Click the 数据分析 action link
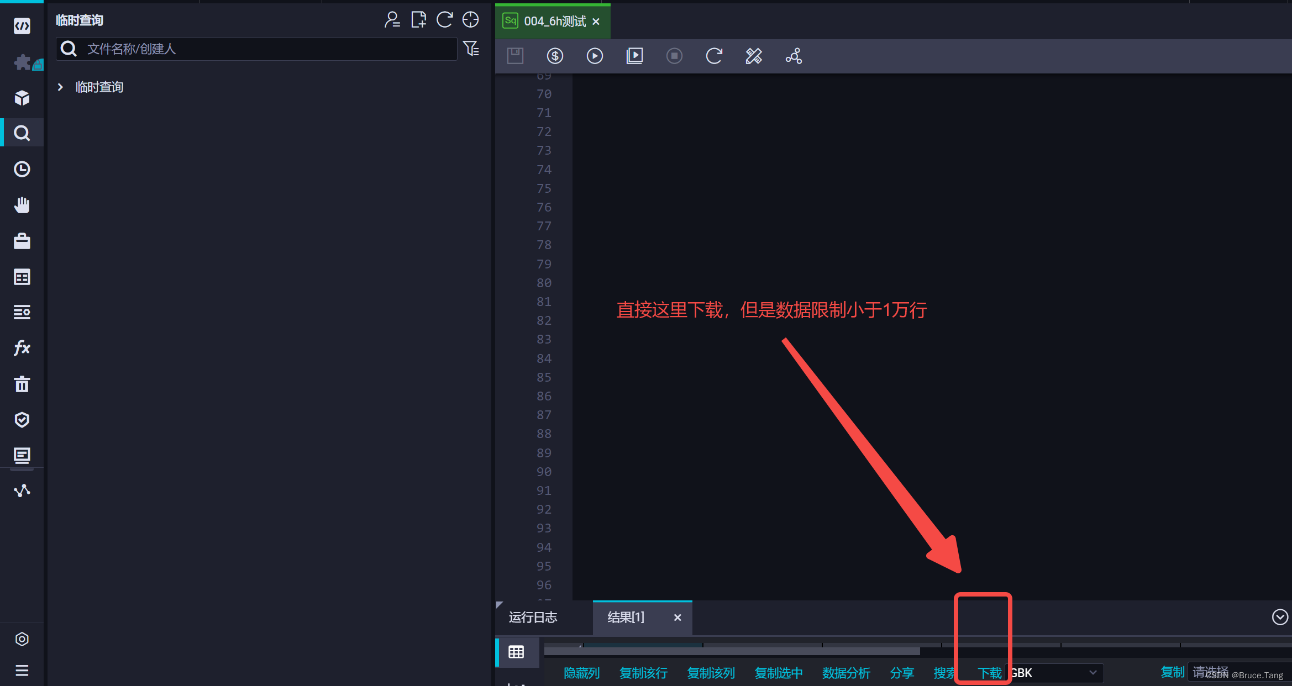Image resolution: width=1292 pixels, height=686 pixels. click(846, 673)
